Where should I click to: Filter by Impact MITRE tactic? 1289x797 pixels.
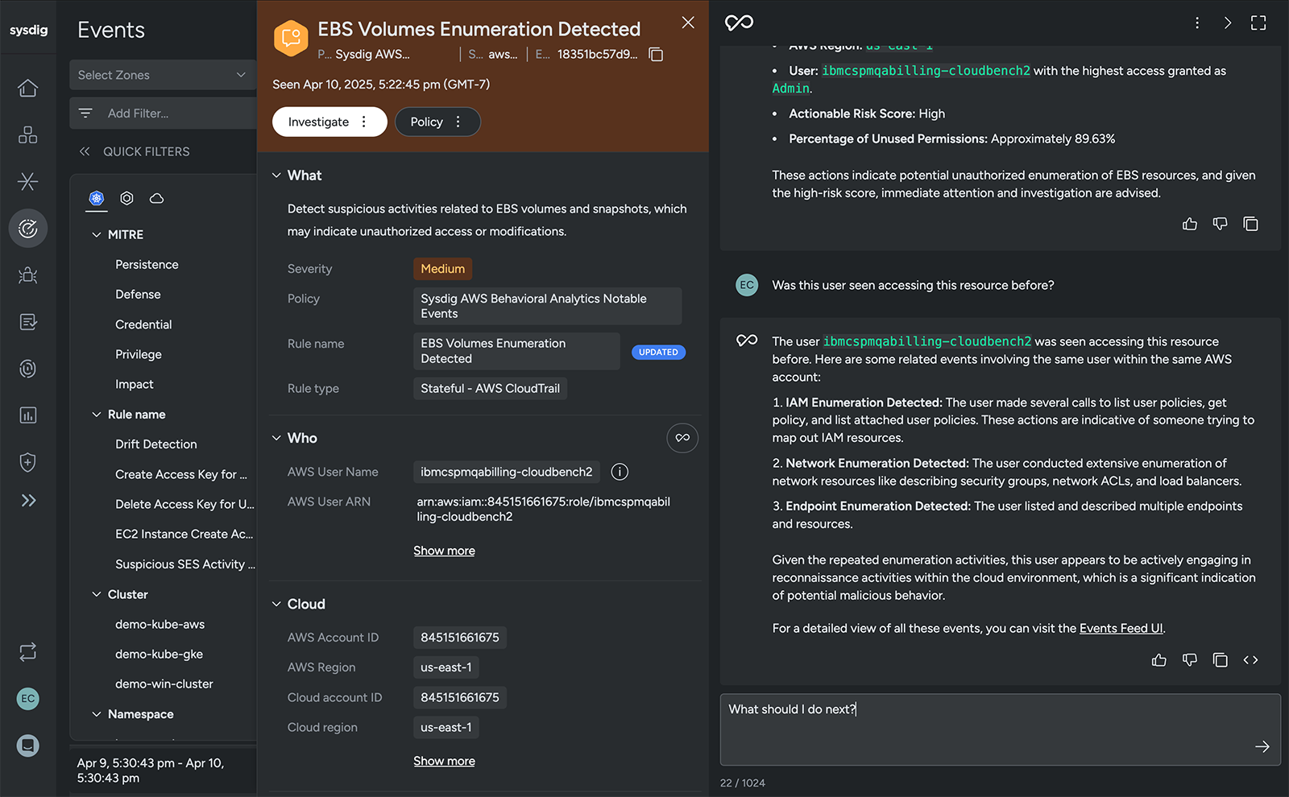point(135,385)
